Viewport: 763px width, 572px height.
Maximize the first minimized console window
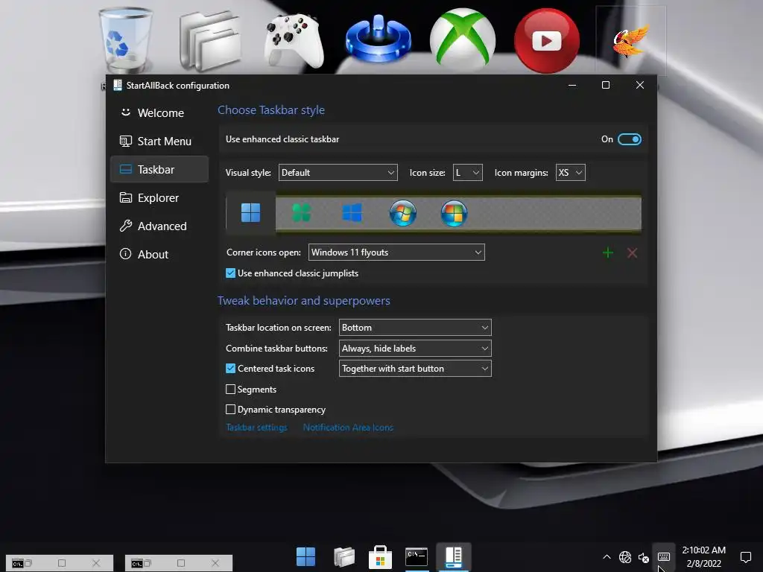pos(62,563)
